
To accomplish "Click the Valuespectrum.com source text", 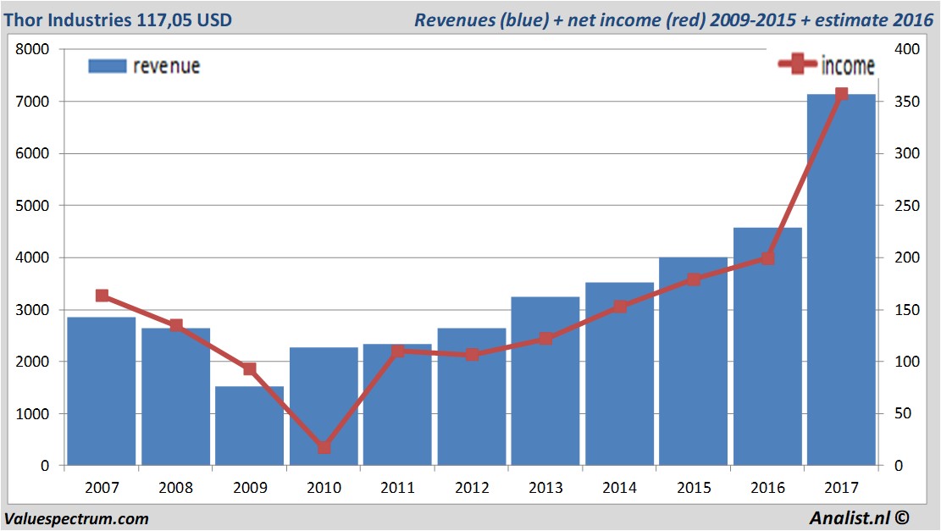I will click(76, 518).
